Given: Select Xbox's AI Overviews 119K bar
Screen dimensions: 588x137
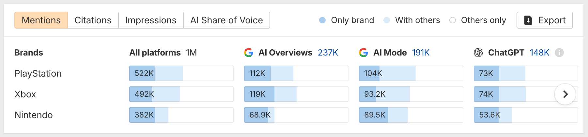Looking at the screenshot, I should click(296, 94).
